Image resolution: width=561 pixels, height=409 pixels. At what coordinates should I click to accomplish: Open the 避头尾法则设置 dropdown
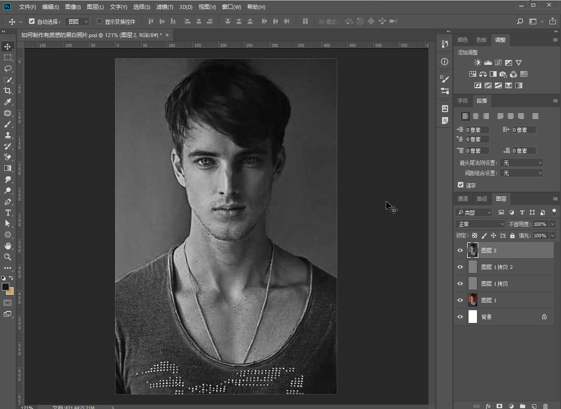521,163
